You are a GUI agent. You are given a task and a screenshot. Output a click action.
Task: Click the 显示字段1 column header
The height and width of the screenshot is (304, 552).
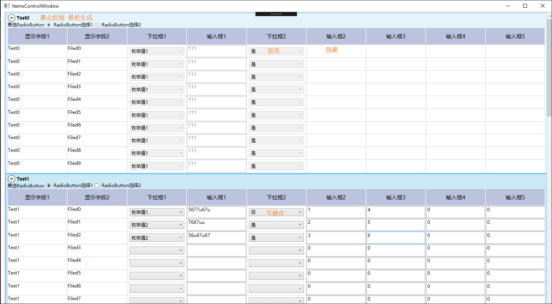(36, 36)
